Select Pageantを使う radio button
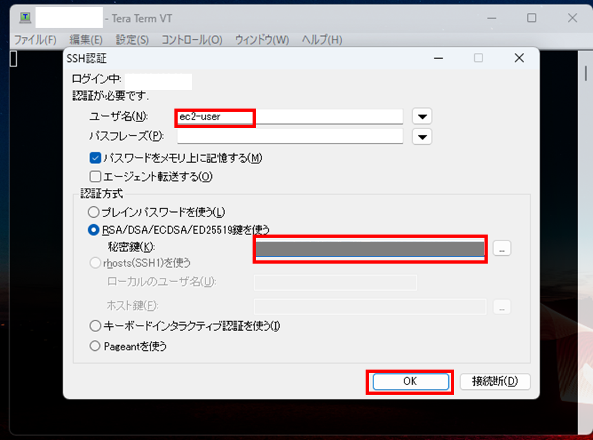593x440 pixels. (95, 346)
